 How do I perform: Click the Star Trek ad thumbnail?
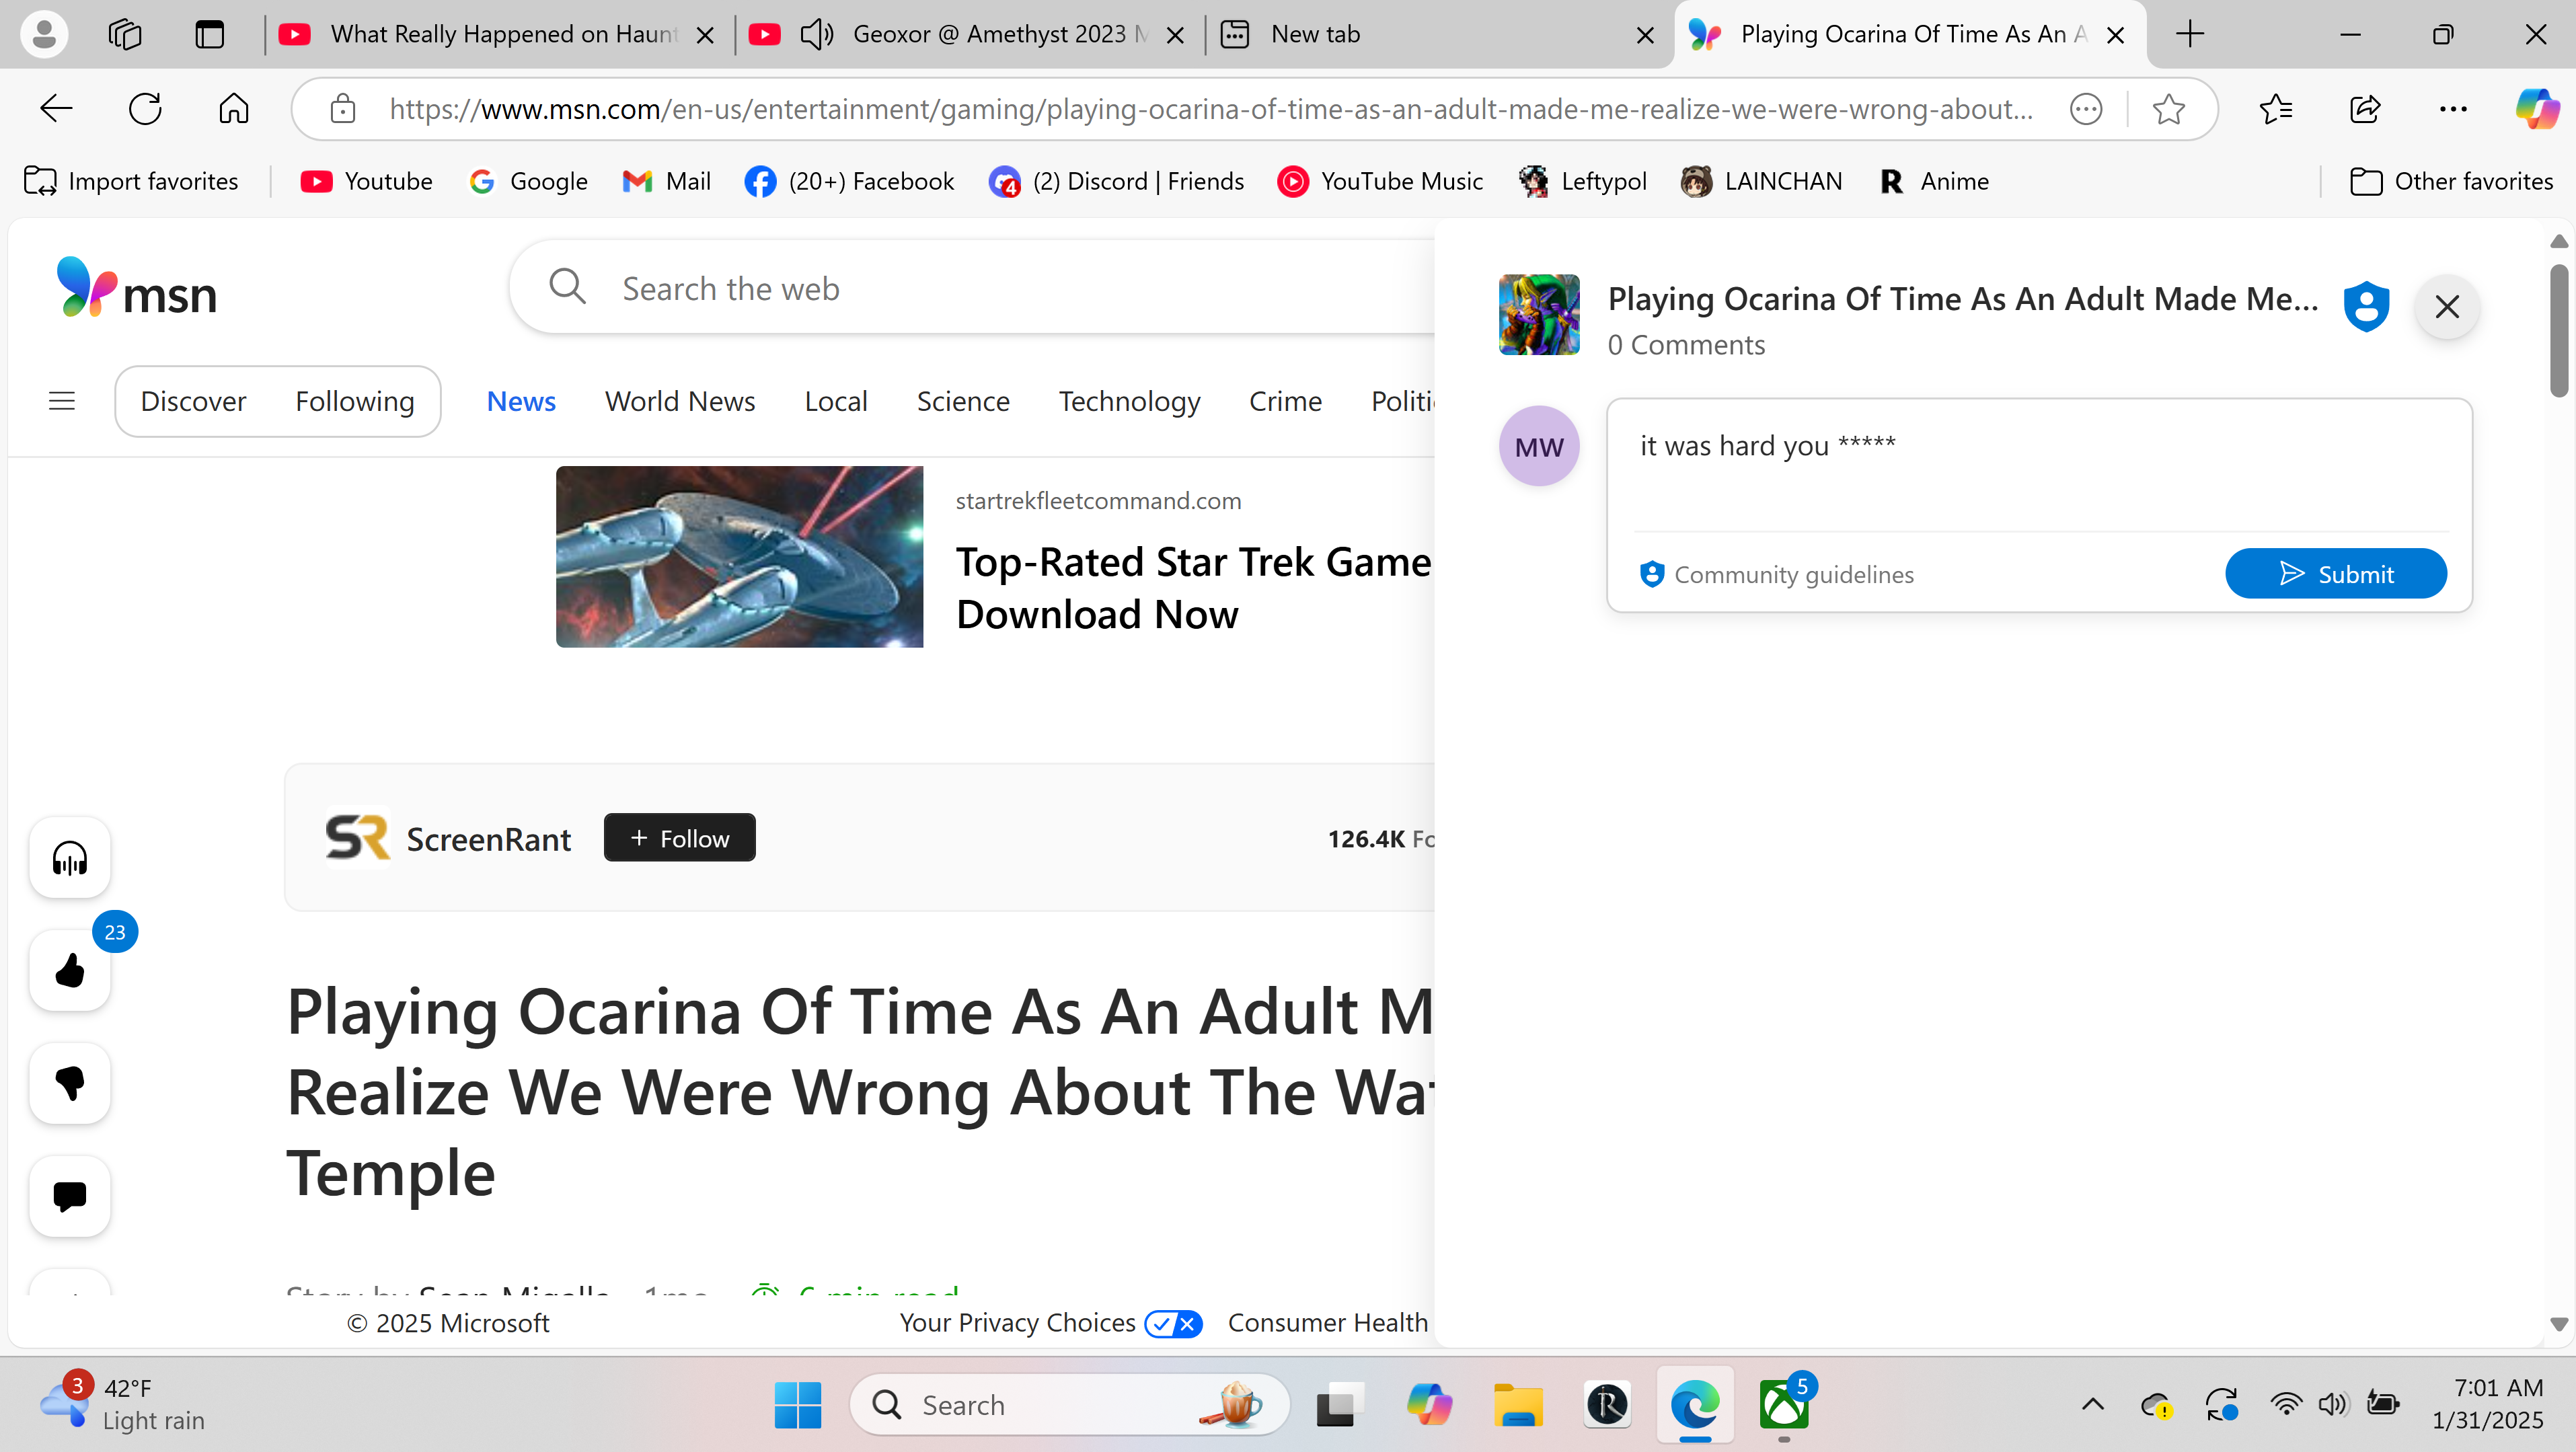(x=739, y=556)
